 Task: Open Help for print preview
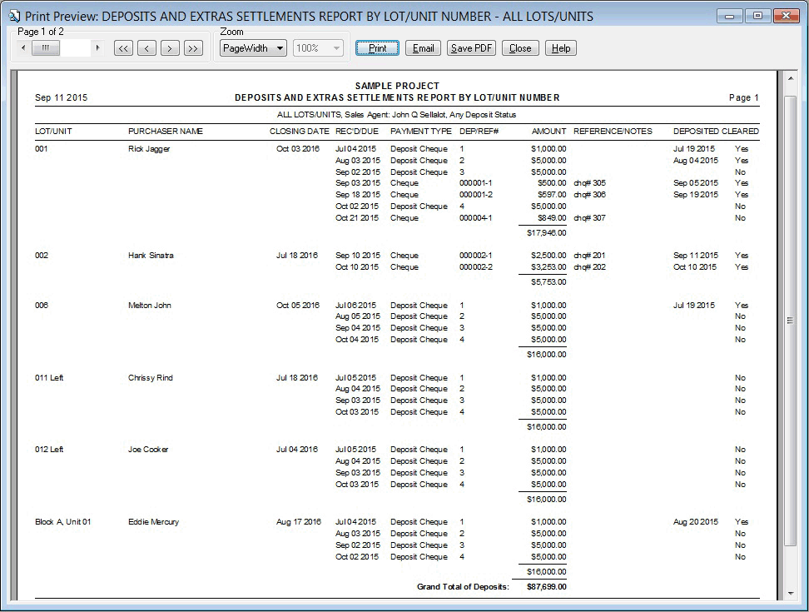tap(561, 48)
